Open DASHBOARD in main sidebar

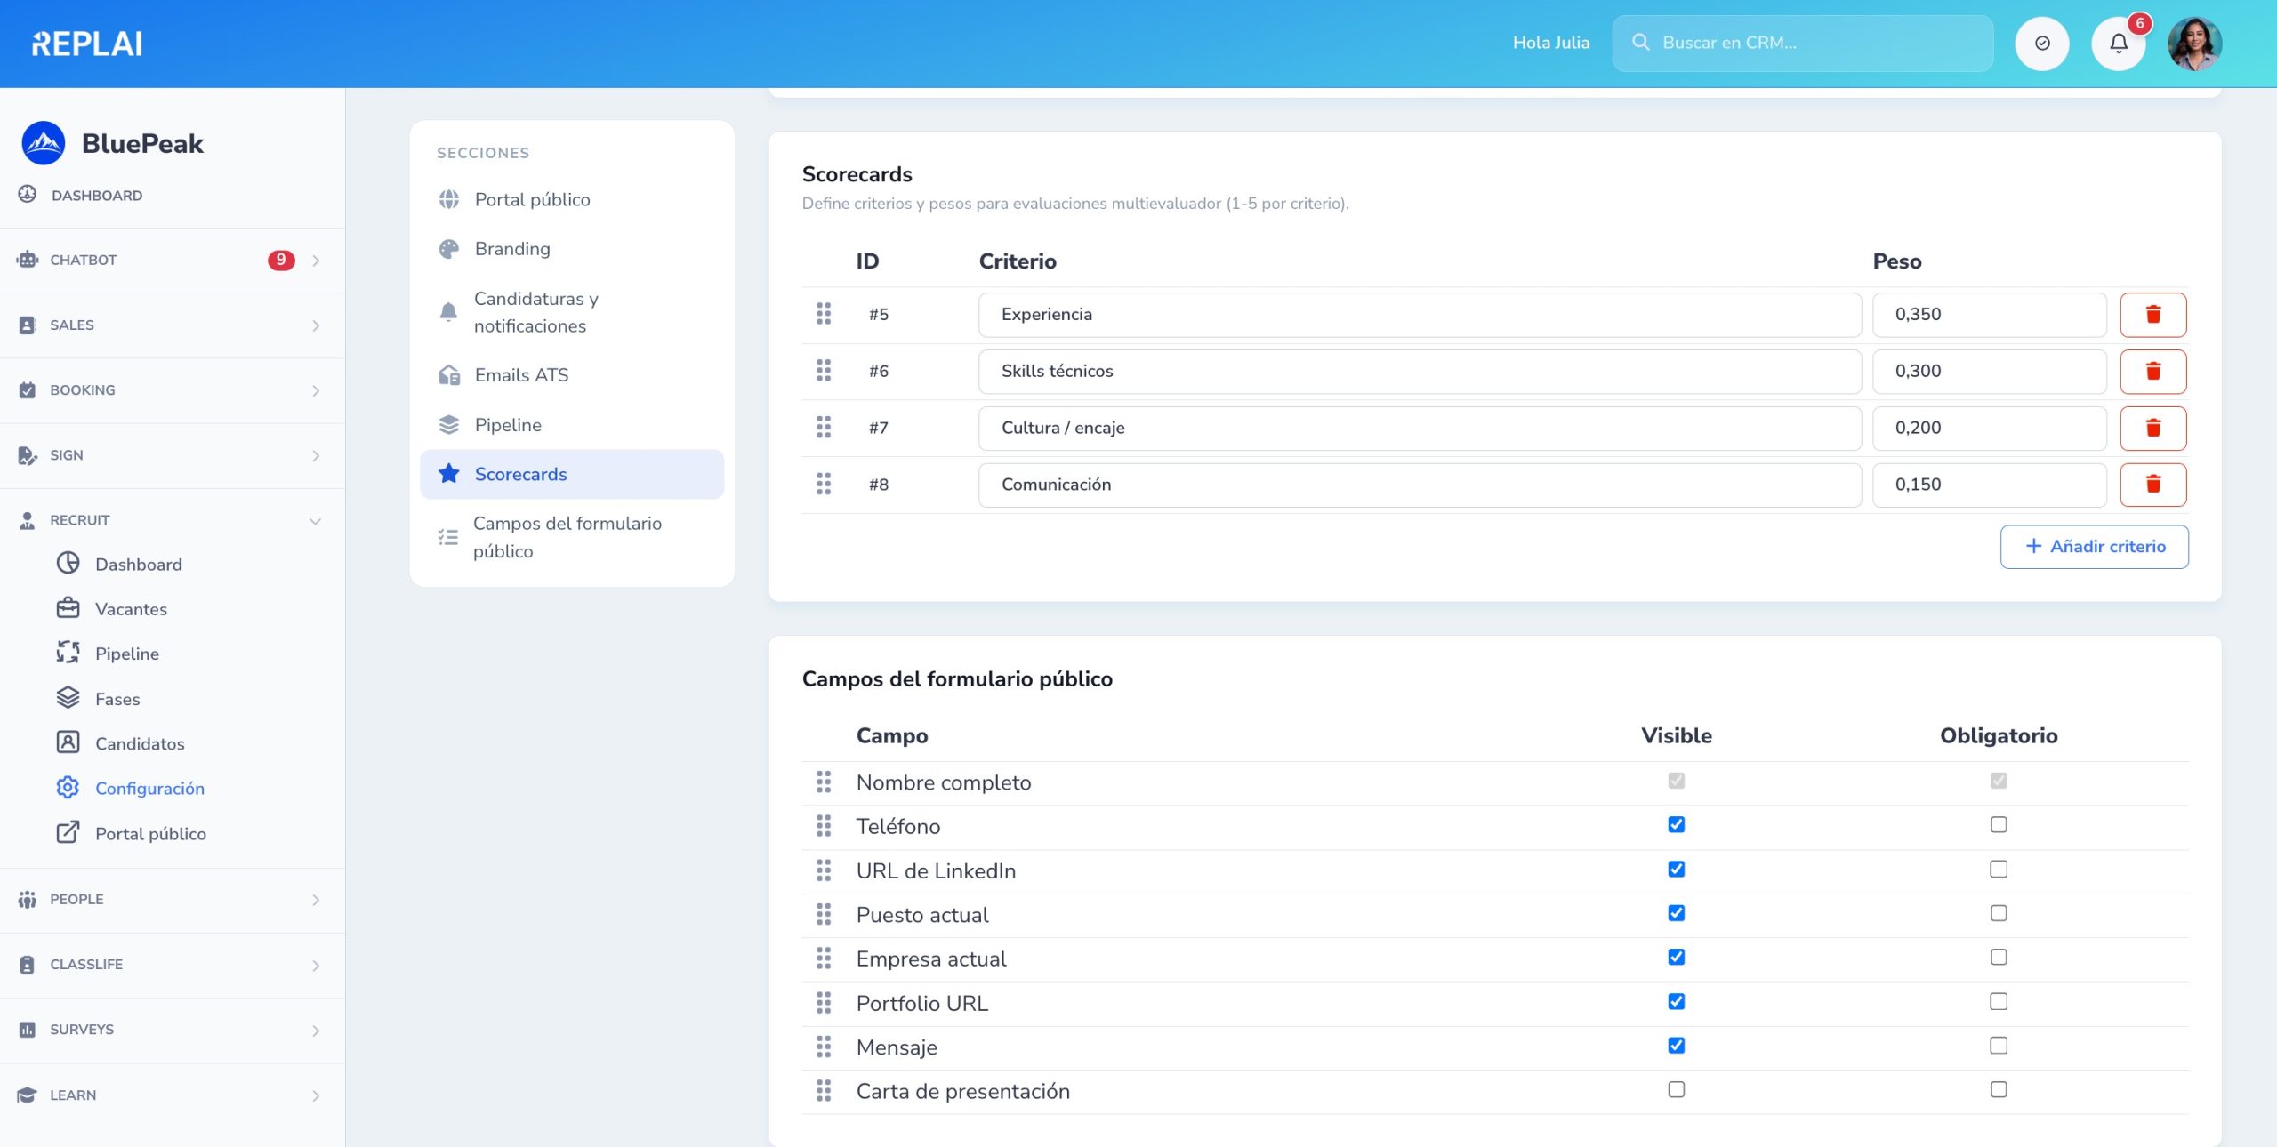click(x=96, y=196)
